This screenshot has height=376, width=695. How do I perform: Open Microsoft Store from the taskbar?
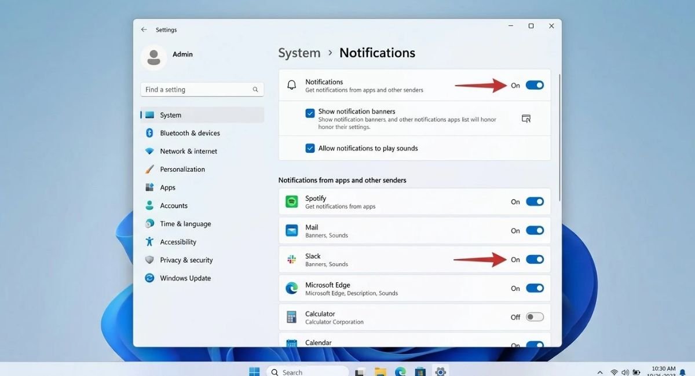(x=420, y=372)
